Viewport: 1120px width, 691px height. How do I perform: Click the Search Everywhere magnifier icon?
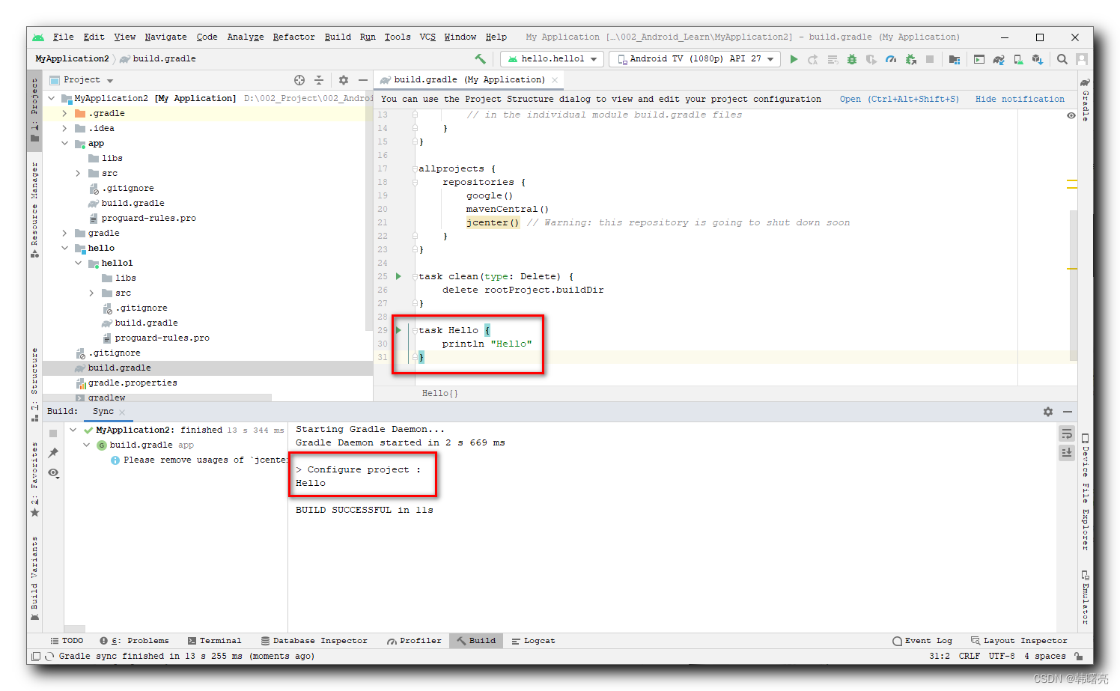click(1062, 59)
